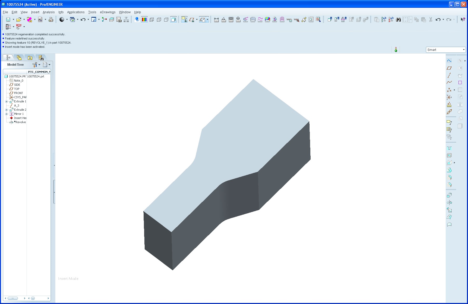Viewport: 468px width, 304px height.
Task: Click the binoculars Find icon
Action: click(x=398, y=19)
